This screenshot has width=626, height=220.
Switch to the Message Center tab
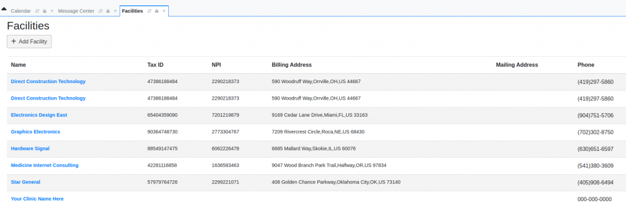tap(76, 11)
